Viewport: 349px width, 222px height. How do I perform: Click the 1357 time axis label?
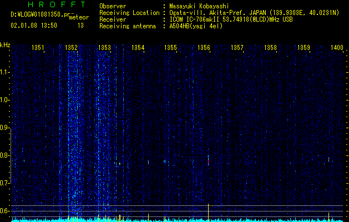click(x=237, y=48)
